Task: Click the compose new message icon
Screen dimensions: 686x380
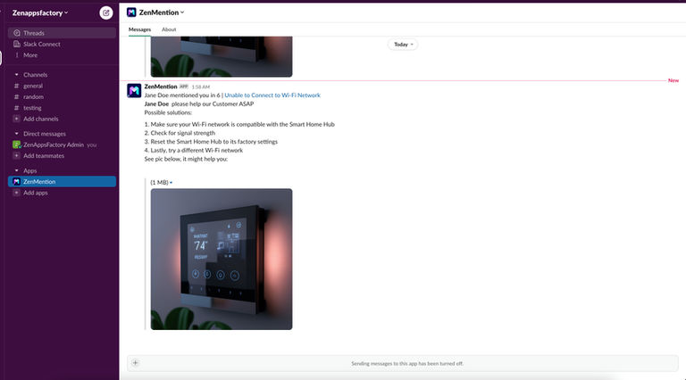Action: (x=106, y=12)
